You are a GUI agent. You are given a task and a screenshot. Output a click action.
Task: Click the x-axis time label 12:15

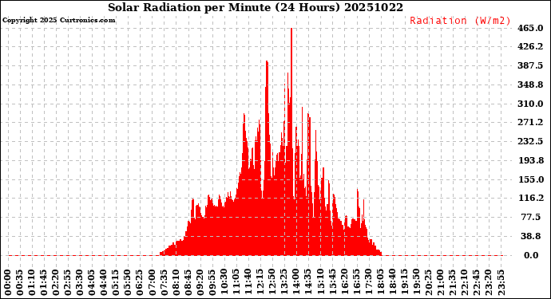(261, 283)
